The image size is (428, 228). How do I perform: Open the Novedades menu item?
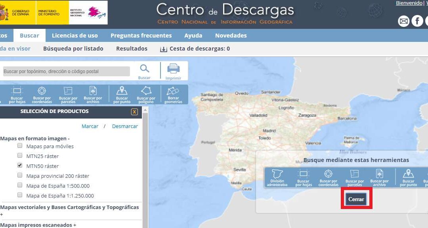[x=231, y=36]
